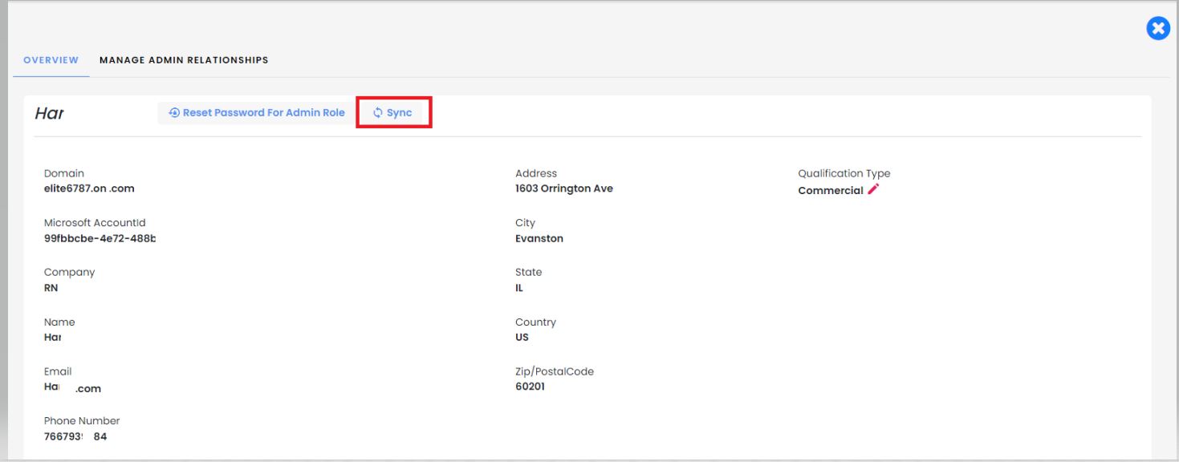Viewport: 1179px width, 462px height.
Task: Open Manage Admin Relationships tab
Action: (x=184, y=60)
